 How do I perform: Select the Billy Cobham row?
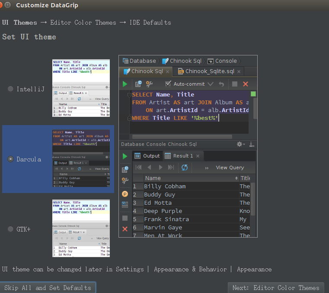click(x=192, y=186)
